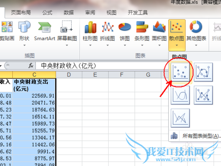Switch to the 开发工具 tab

click(x=138, y=13)
